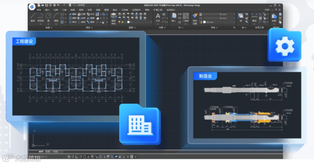Screen dimensions: 314x164
Task: Expand the Annotation (注释) panel
Action: (162, 28)
